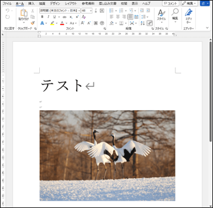Align text left
Viewport: 213px width, 208px height.
[x=112, y=17]
